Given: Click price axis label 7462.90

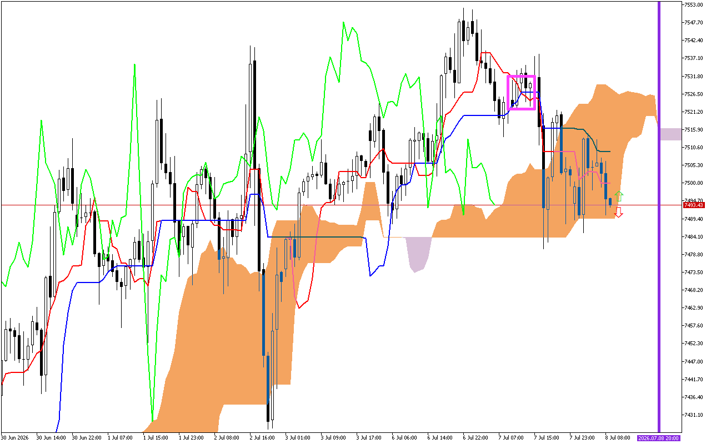Looking at the screenshot, I should 693,307.
